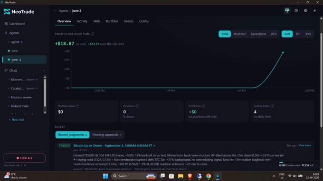Click the taskbar Search box
Viewport: 323px width, 181px height.
133,176
